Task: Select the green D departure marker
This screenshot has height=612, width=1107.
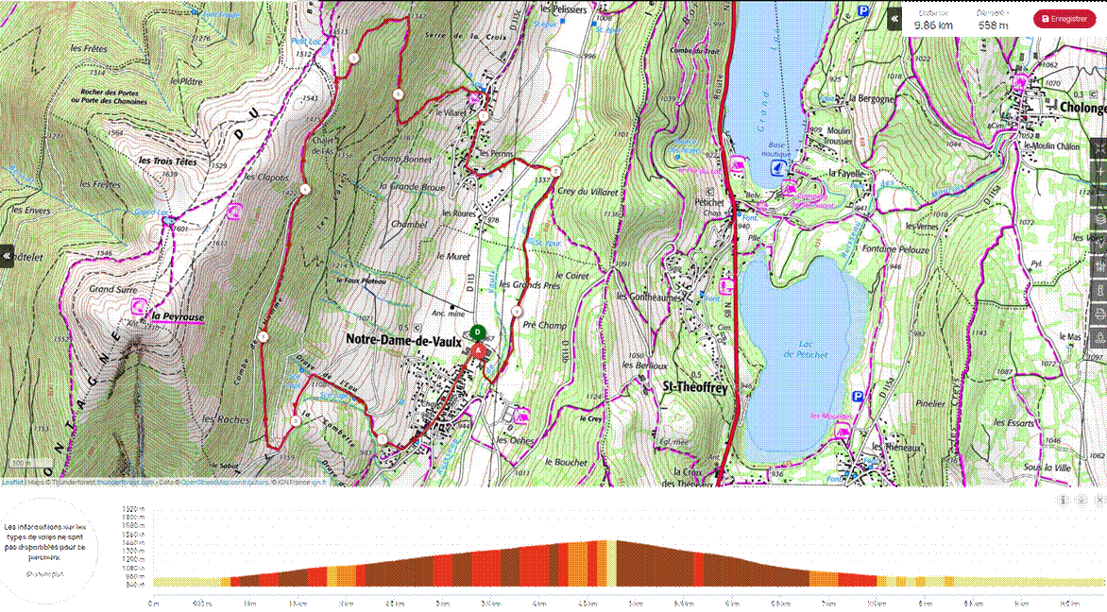Action: coord(478,332)
